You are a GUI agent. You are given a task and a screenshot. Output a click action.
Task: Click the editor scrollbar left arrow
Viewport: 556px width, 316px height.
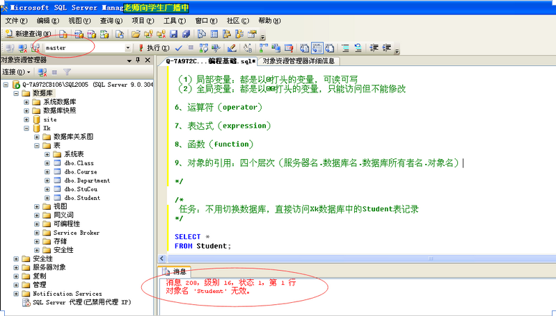pyautogui.click(x=162, y=258)
